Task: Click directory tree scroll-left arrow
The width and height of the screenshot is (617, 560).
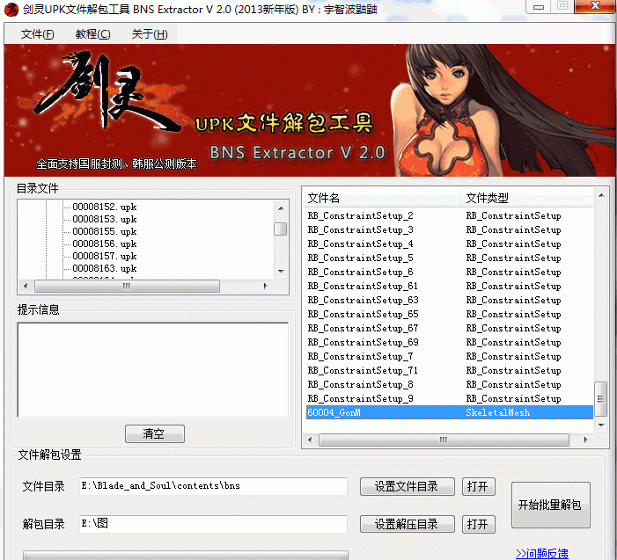Action: [26, 286]
